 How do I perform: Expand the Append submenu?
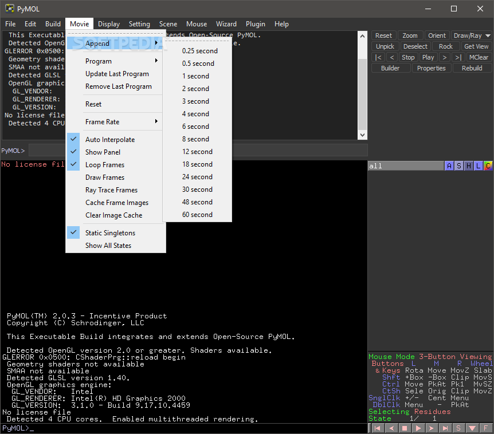coord(115,43)
